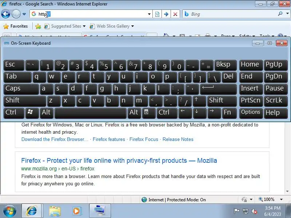Click the forward slash key

point(185,101)
